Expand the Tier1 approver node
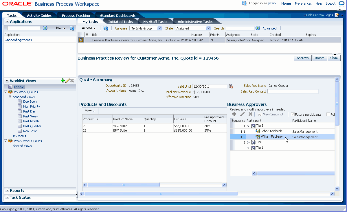This screenshot has width=347, height=212. [x=248, y=148]
